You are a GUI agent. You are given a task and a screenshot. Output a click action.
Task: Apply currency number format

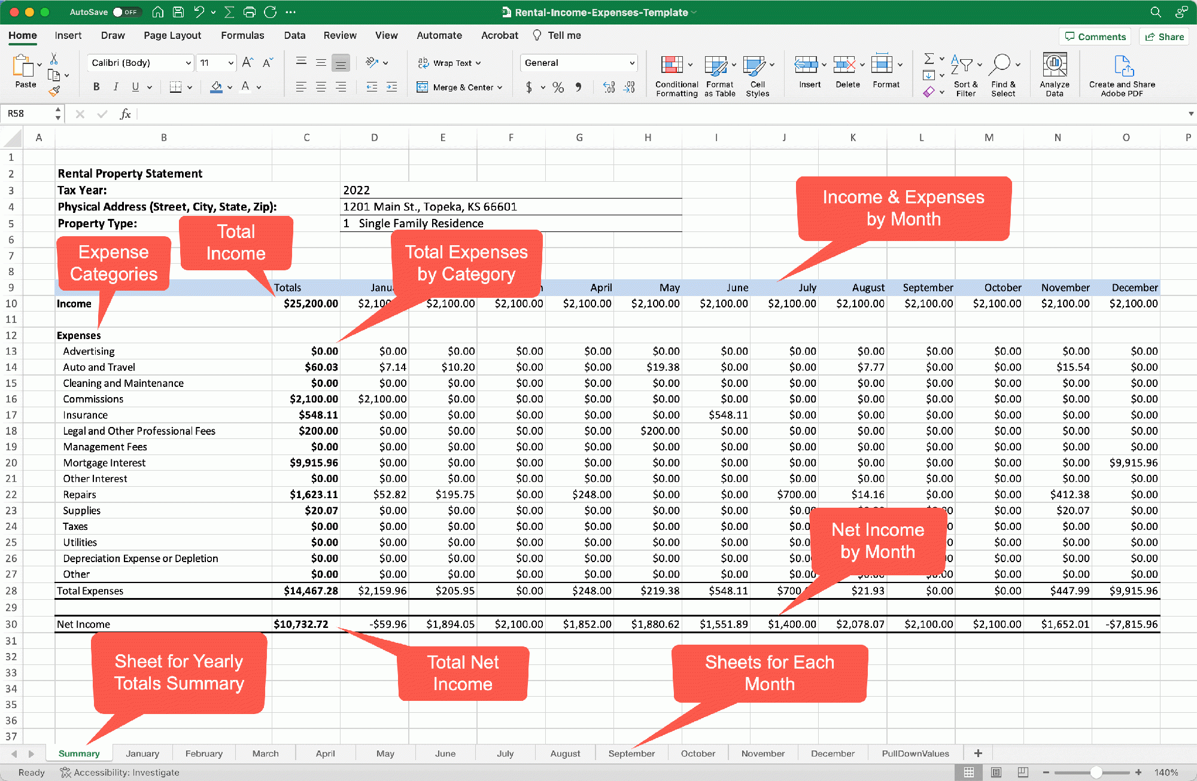pyautogui.click(x=529, y=87)
